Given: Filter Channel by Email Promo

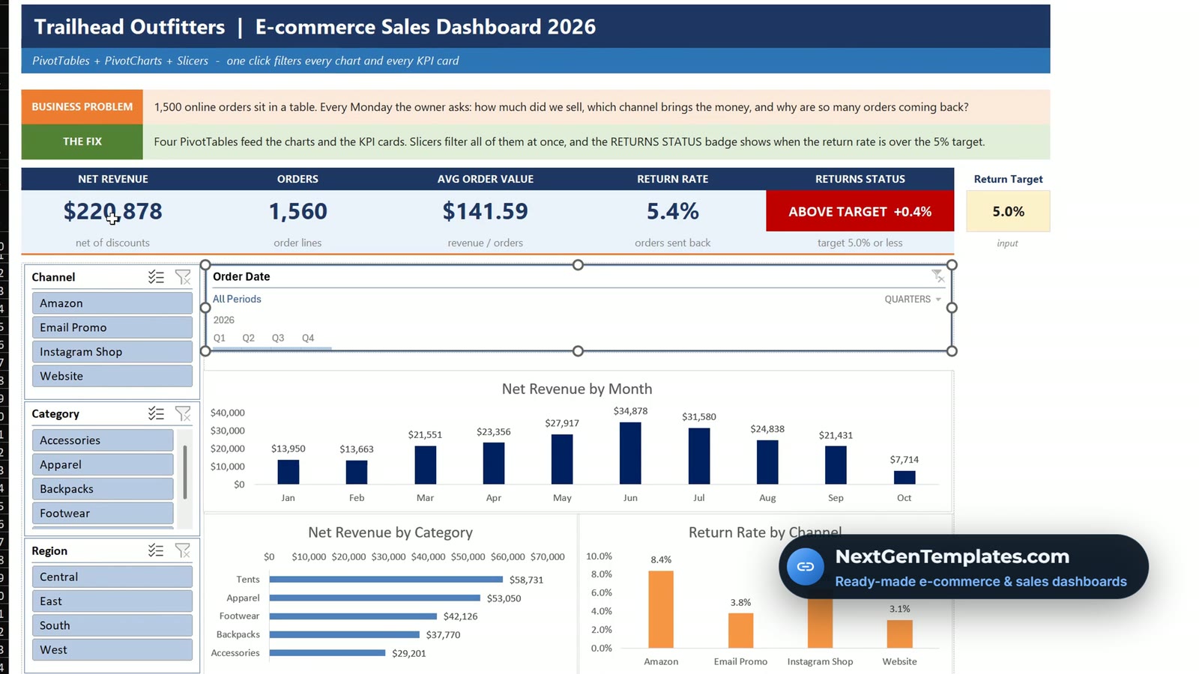Looking at the screenshot, I should 112,327.
